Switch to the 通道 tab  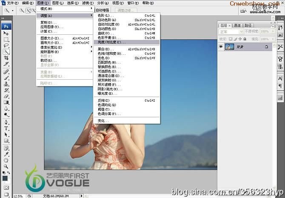coord(237,25)
